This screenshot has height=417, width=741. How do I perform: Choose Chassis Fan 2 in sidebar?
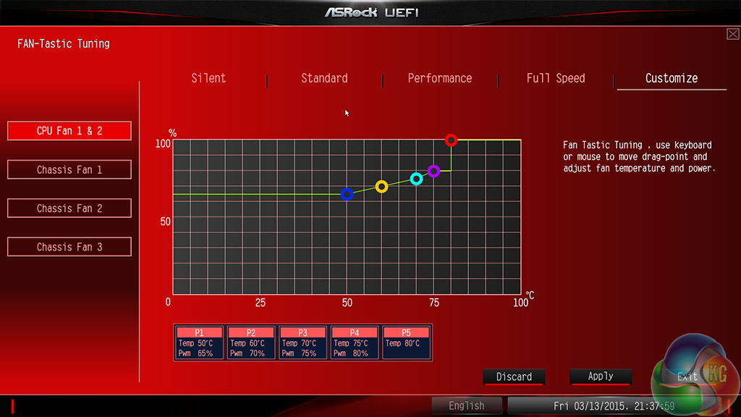(x=69, y=208)
